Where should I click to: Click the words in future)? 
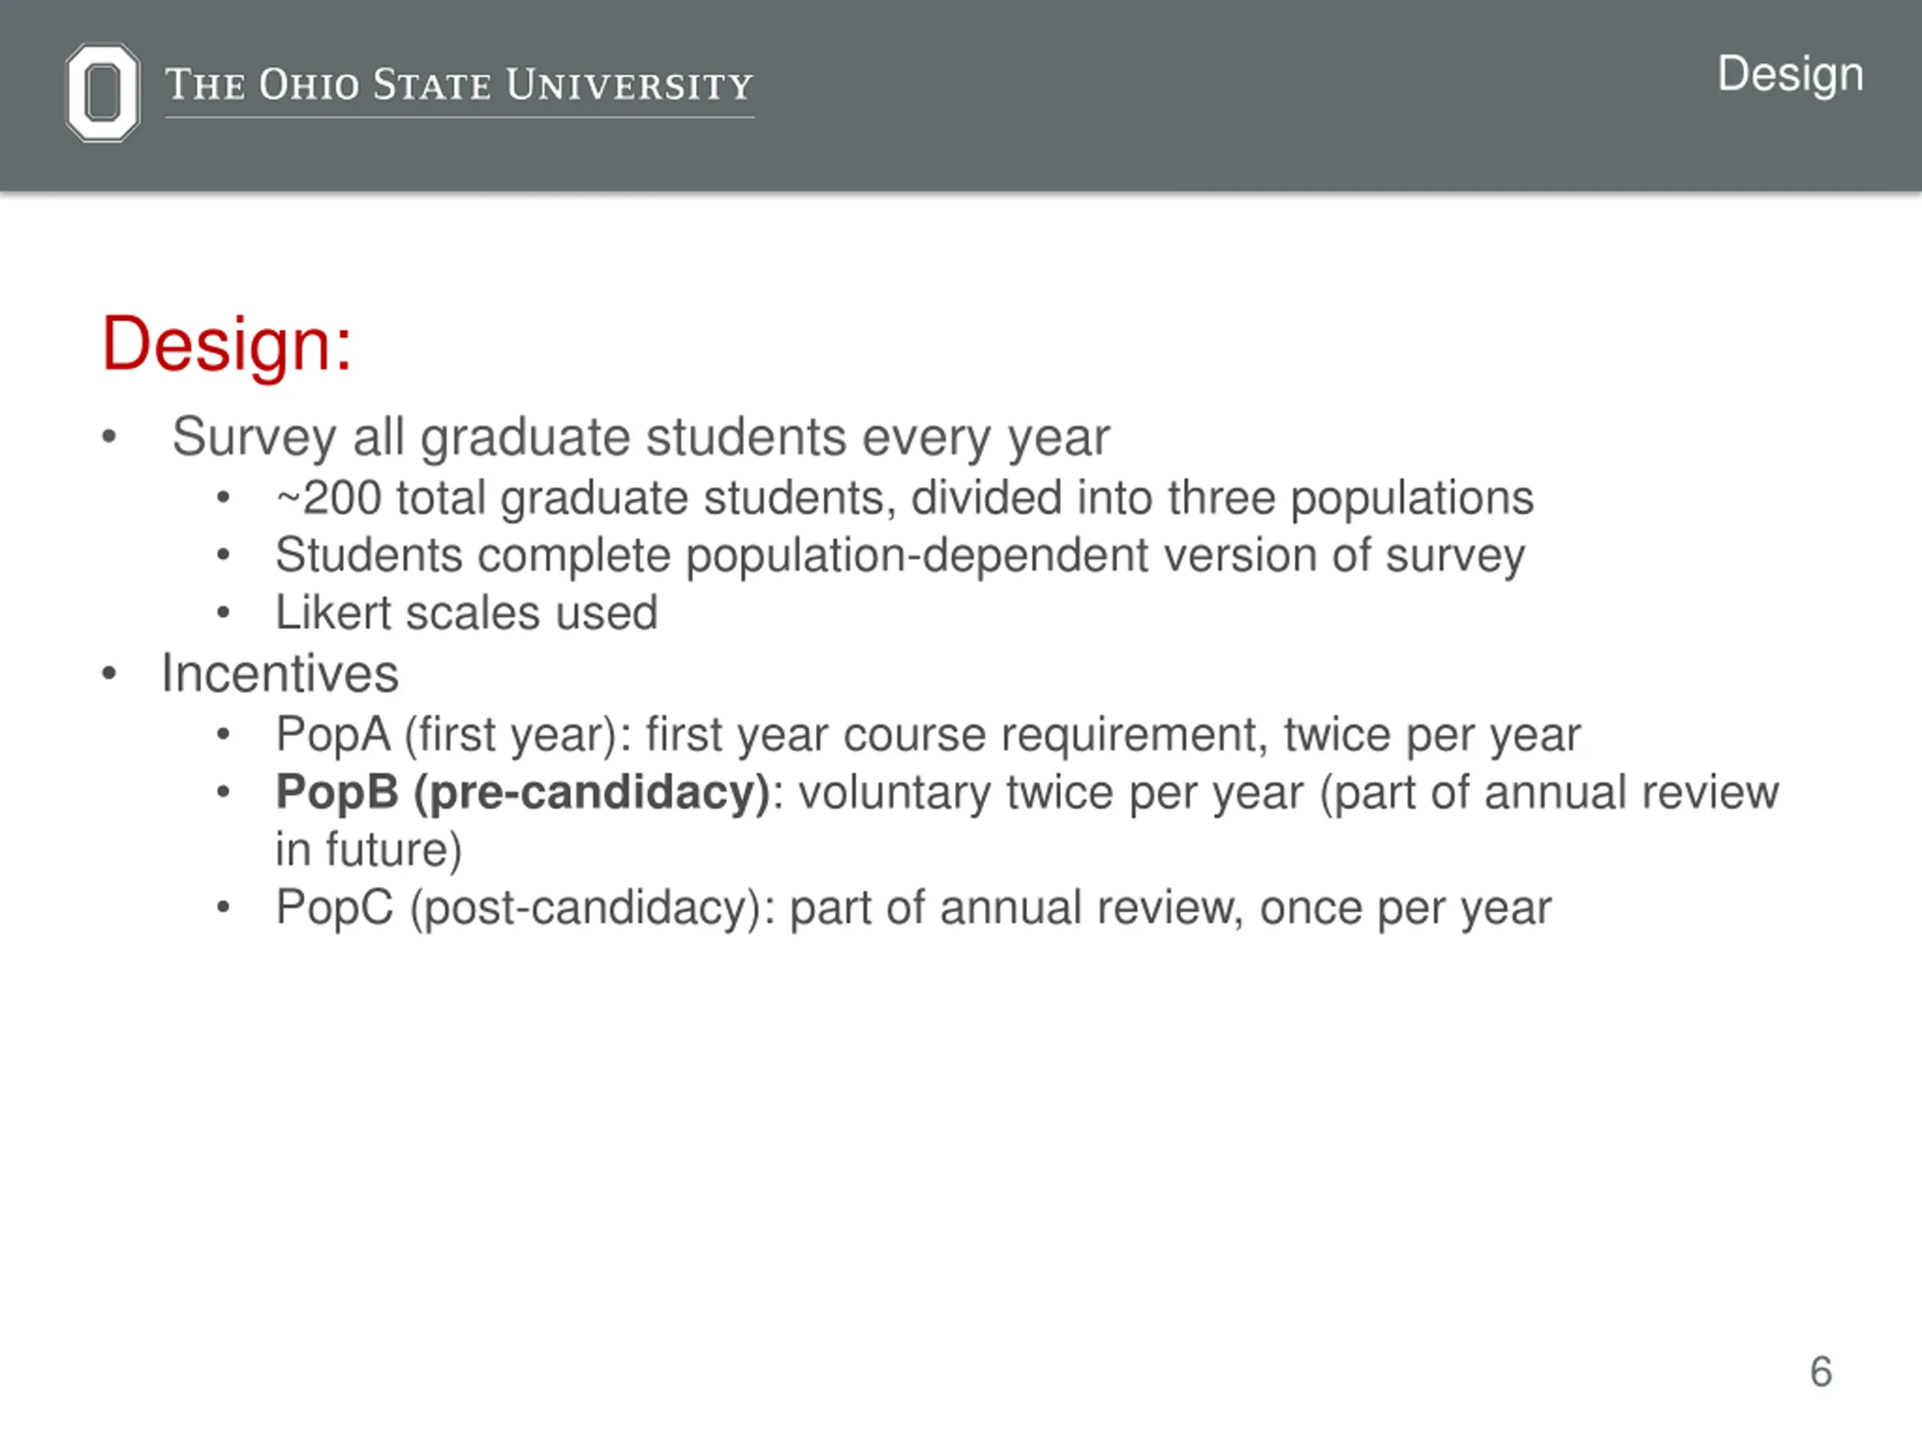[369, 850]
